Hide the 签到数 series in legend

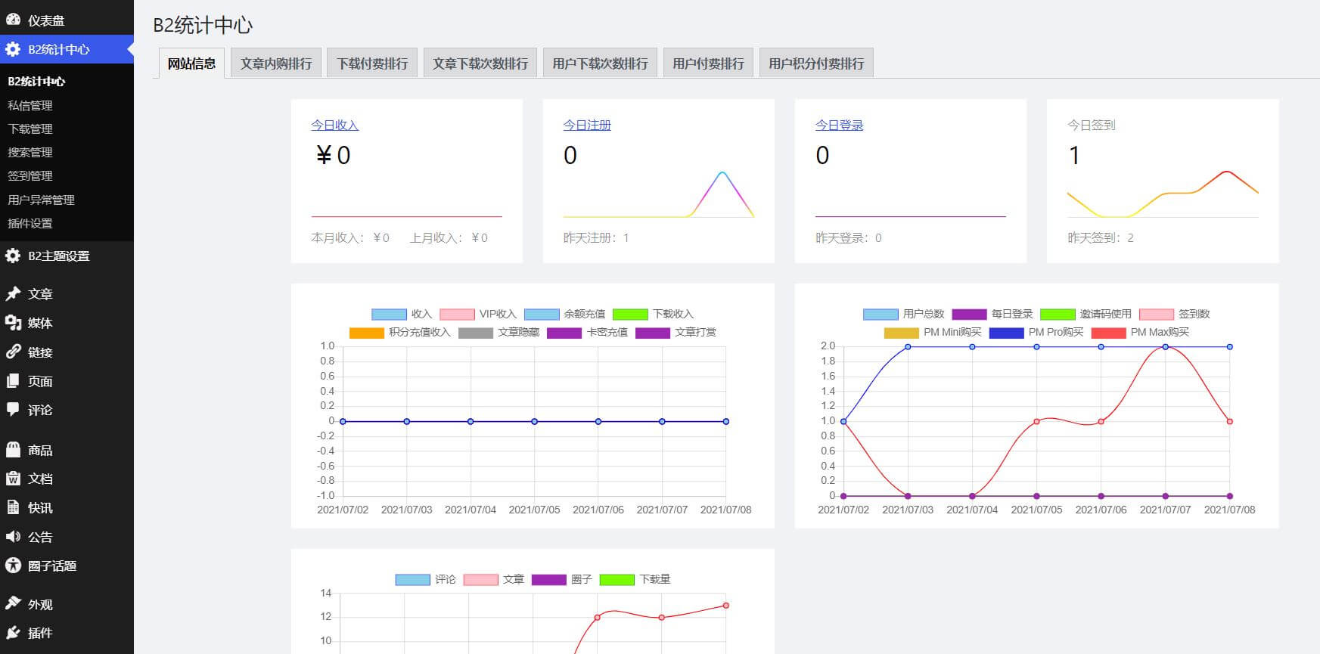coord(1175,315)
